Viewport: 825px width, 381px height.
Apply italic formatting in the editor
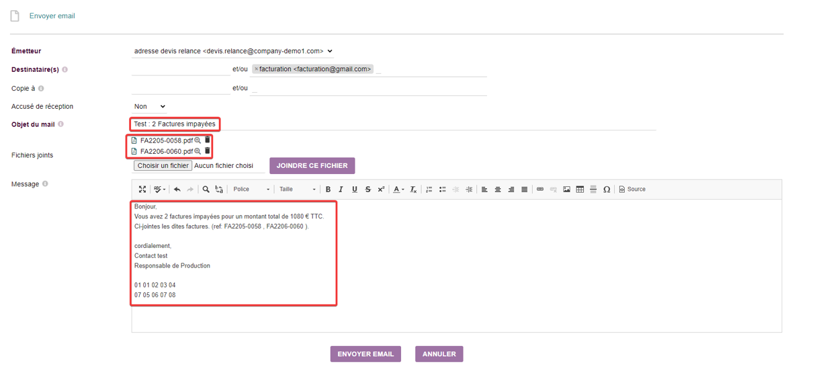(x=341, y=189)
